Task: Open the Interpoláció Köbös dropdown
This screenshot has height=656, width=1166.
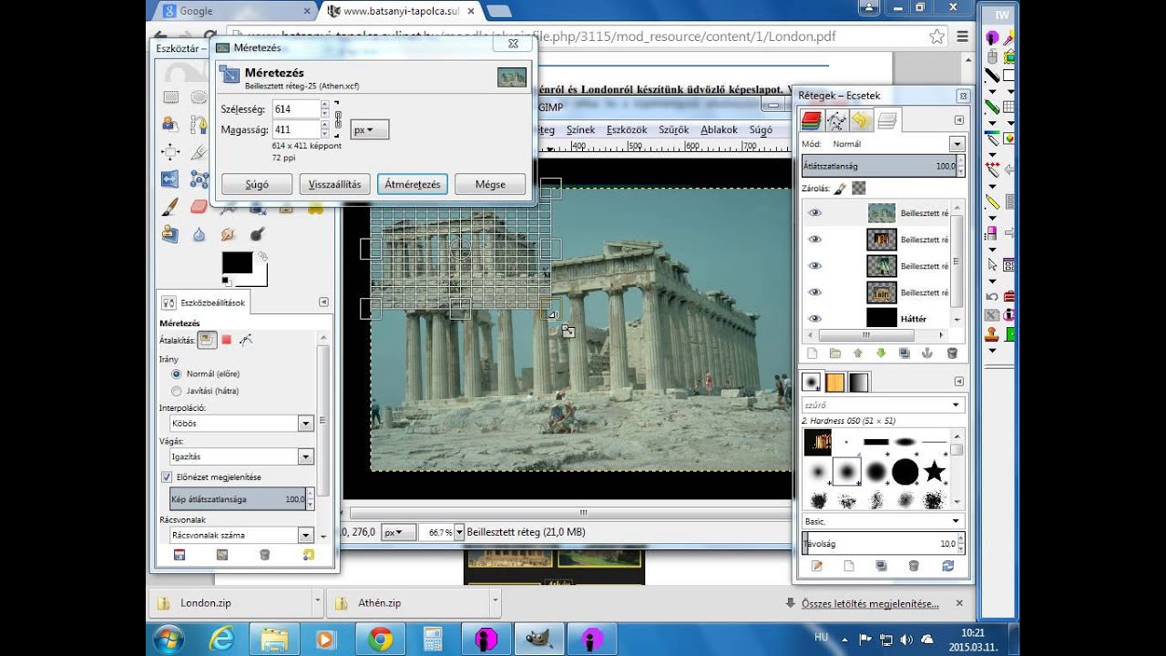Action: (x=306, y=424)
